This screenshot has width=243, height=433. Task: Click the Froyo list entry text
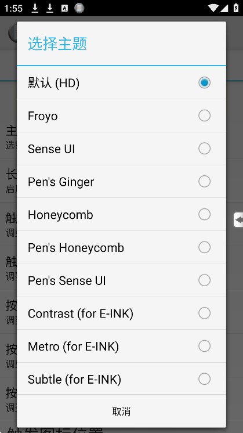coord(43,116)
